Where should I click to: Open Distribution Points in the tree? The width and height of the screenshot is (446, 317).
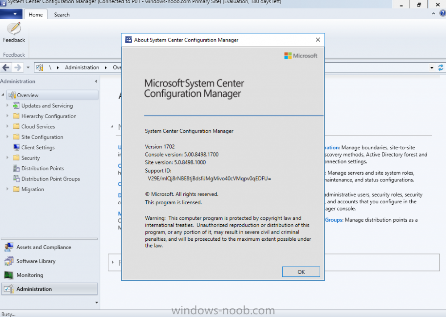pyautogui.click(x=43, y=168)
